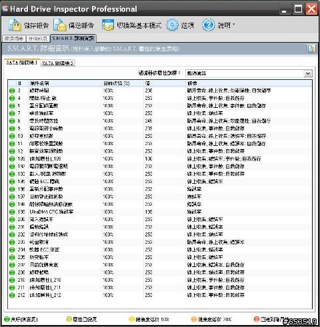
Task: Select attribute 196 reallocation event row
Action: click(160, 189)
